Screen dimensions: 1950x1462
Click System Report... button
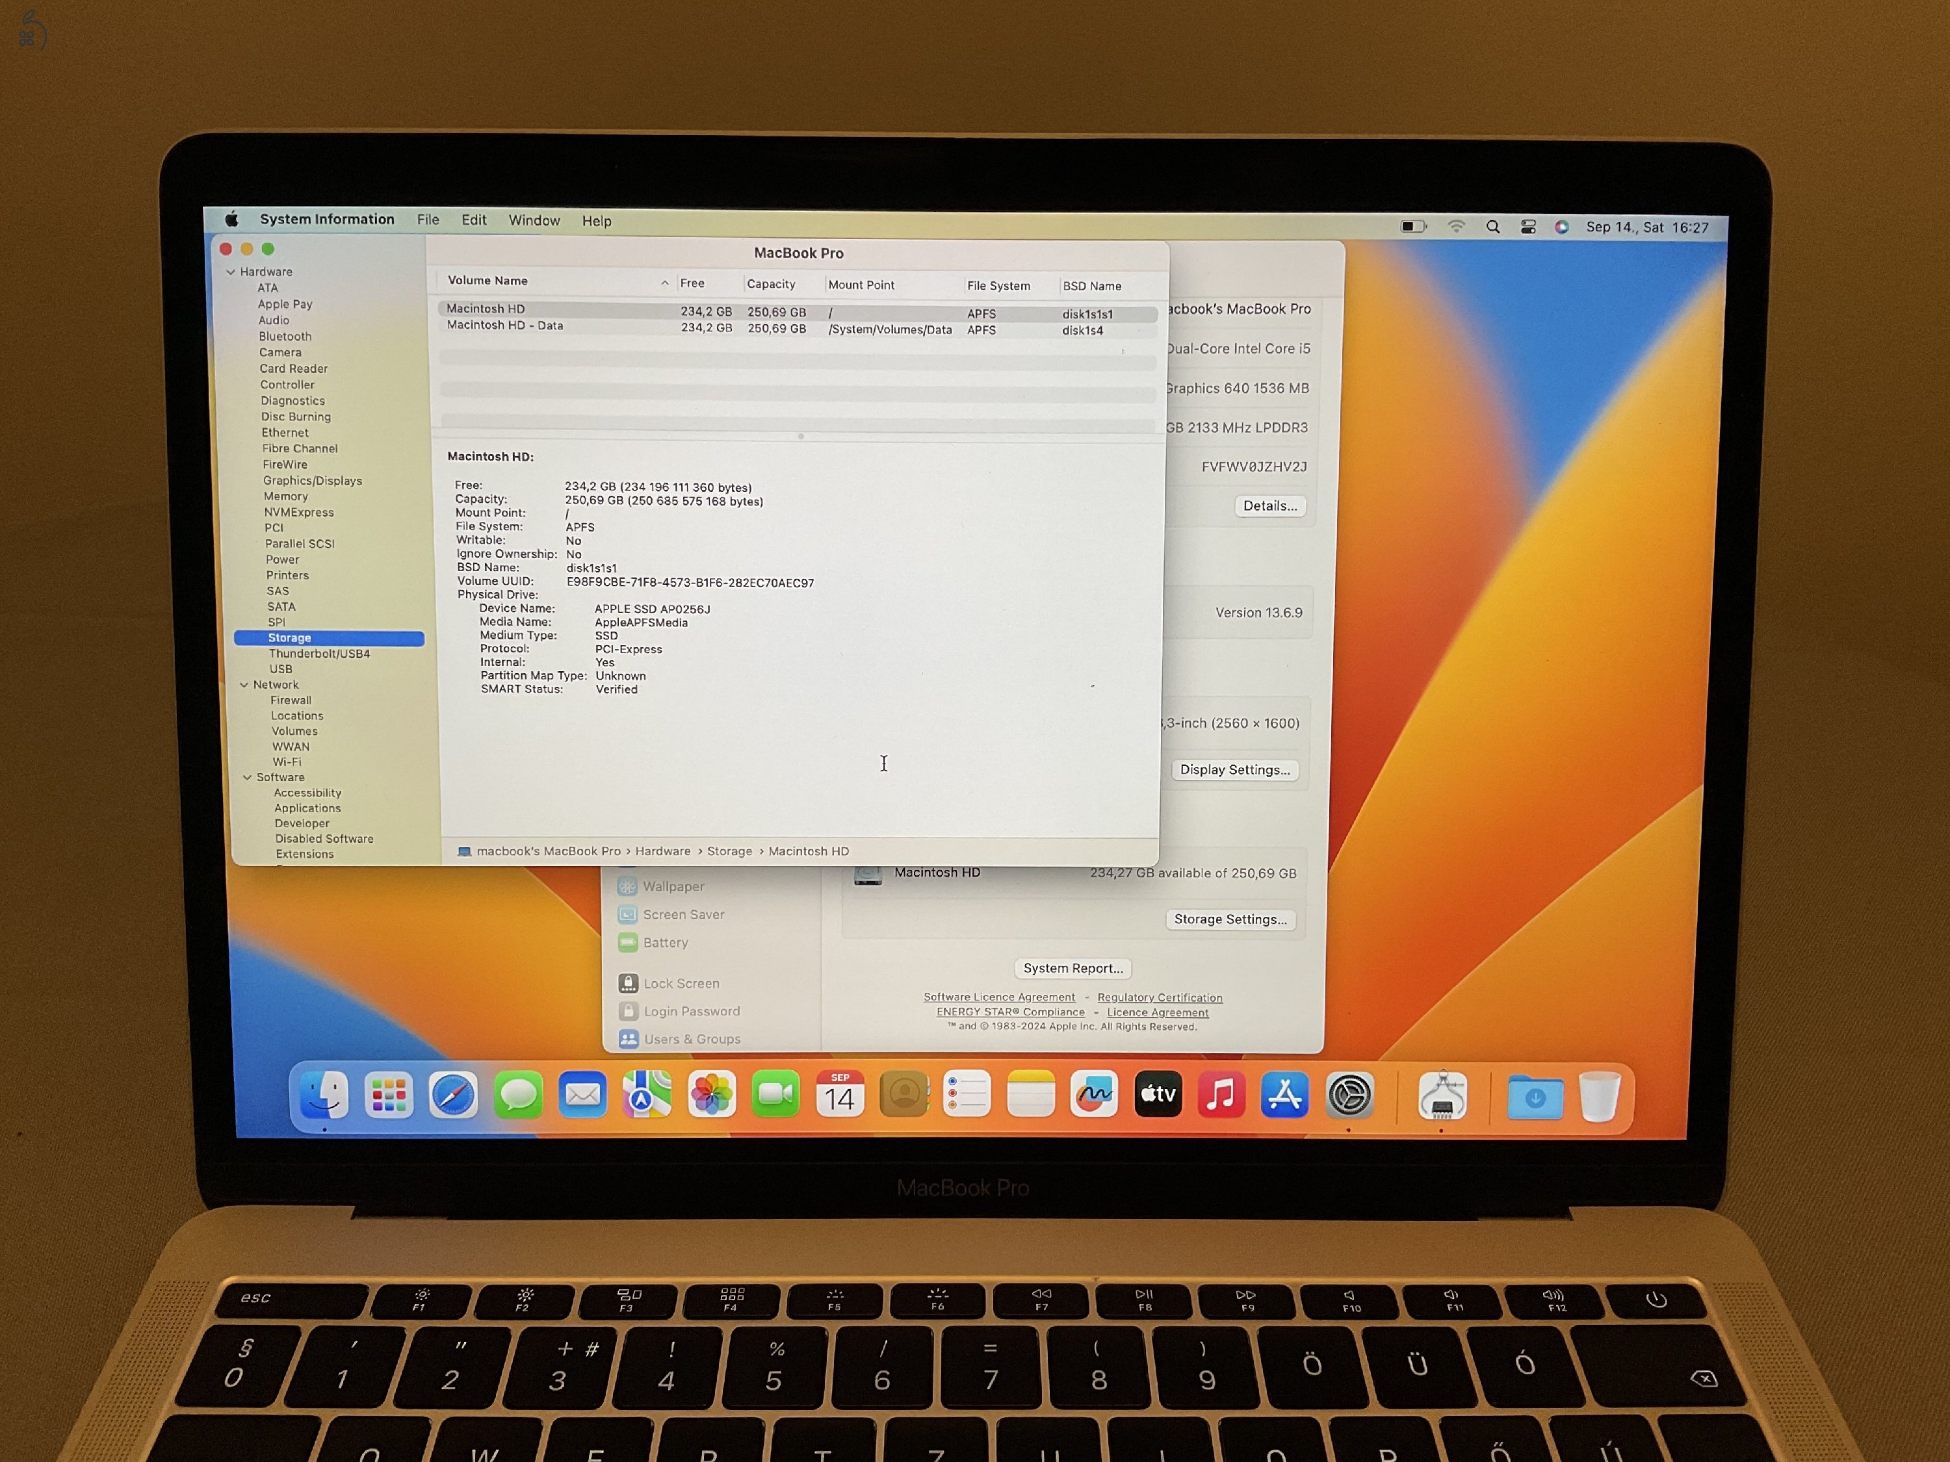coord(1074,968)
